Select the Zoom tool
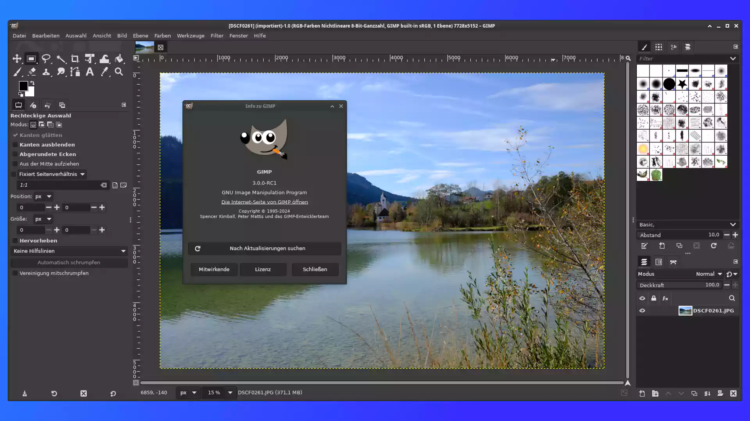Screen dimensions: 750x421 tap(119, 72)
